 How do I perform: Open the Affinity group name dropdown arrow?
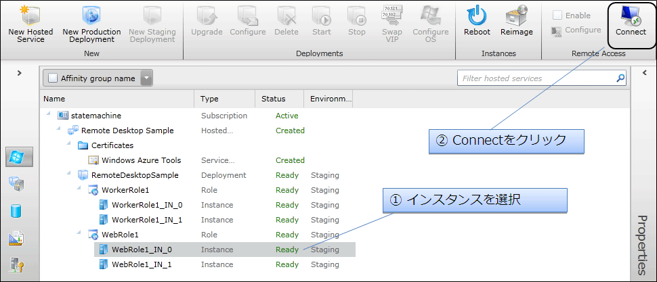click(x=146, y=78)
